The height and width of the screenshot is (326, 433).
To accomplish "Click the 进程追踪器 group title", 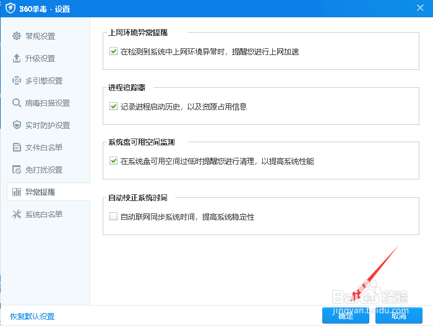I will [x=127, y=88].
